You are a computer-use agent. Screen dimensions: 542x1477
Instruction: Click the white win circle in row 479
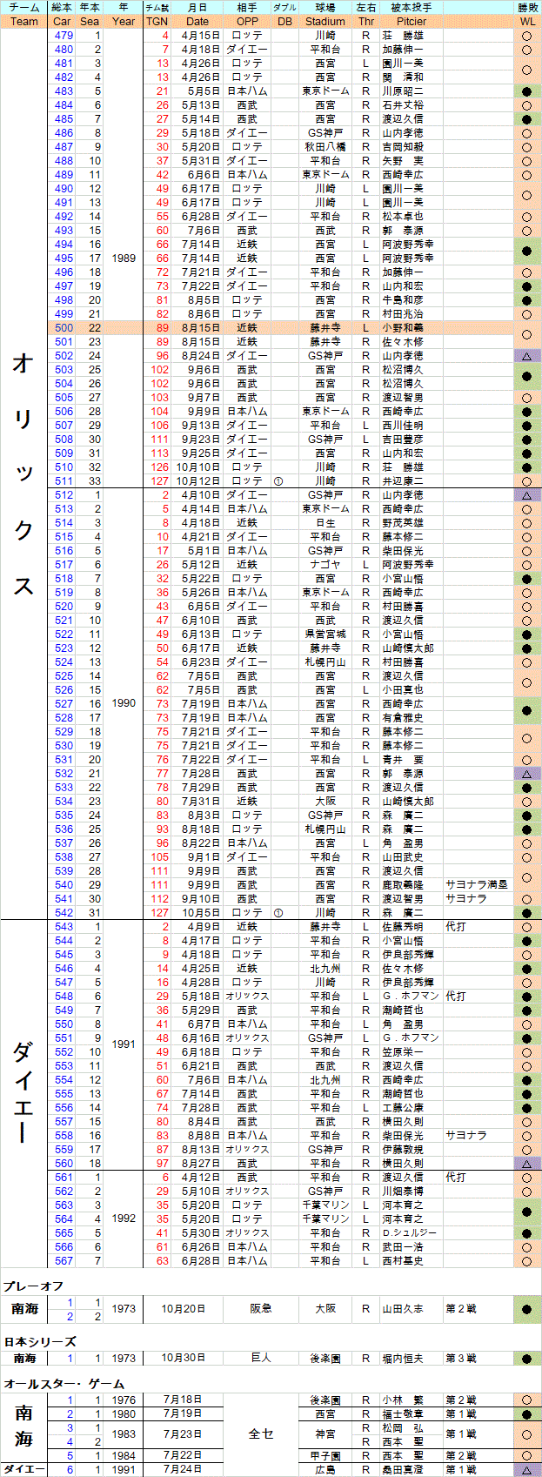pos(527,36)
